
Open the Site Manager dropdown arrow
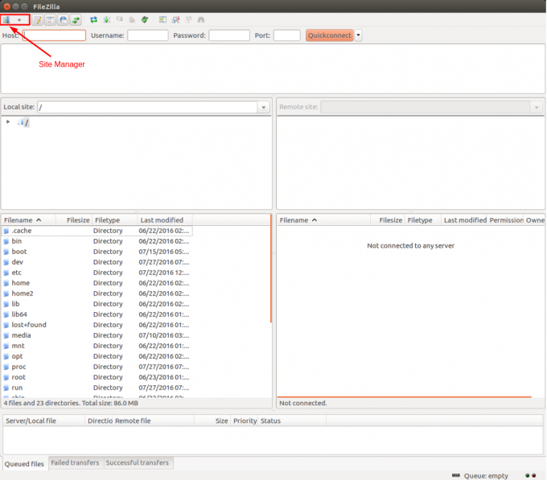(x=19, y=20)
